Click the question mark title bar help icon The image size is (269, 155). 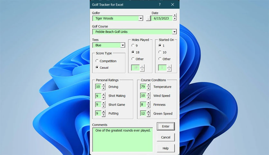pos(160,4)
